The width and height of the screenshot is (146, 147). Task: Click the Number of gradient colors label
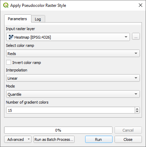27,102
